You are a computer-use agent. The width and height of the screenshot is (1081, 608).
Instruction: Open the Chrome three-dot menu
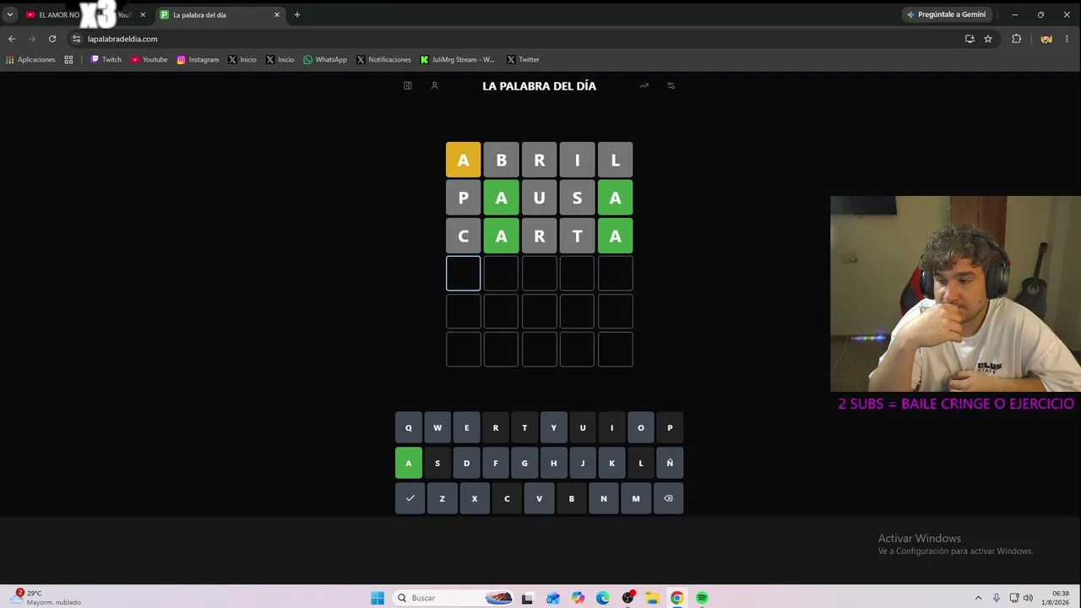tap(1067, 39)
